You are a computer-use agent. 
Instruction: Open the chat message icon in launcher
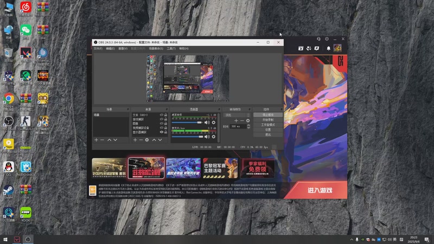pos(317,48)
